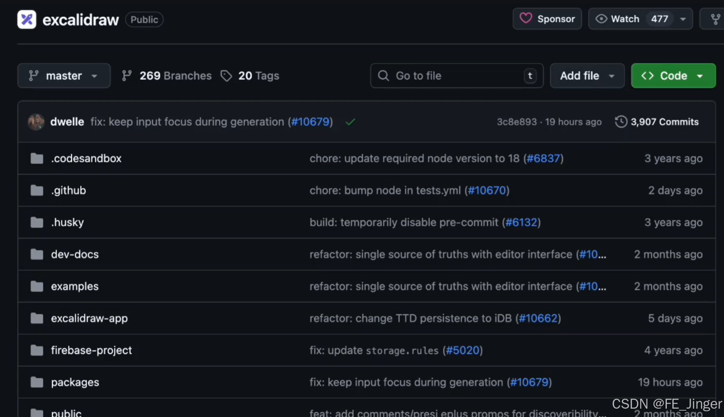Click the green commit status checkmark
724x417 pixels.
(x=350, y=122)
